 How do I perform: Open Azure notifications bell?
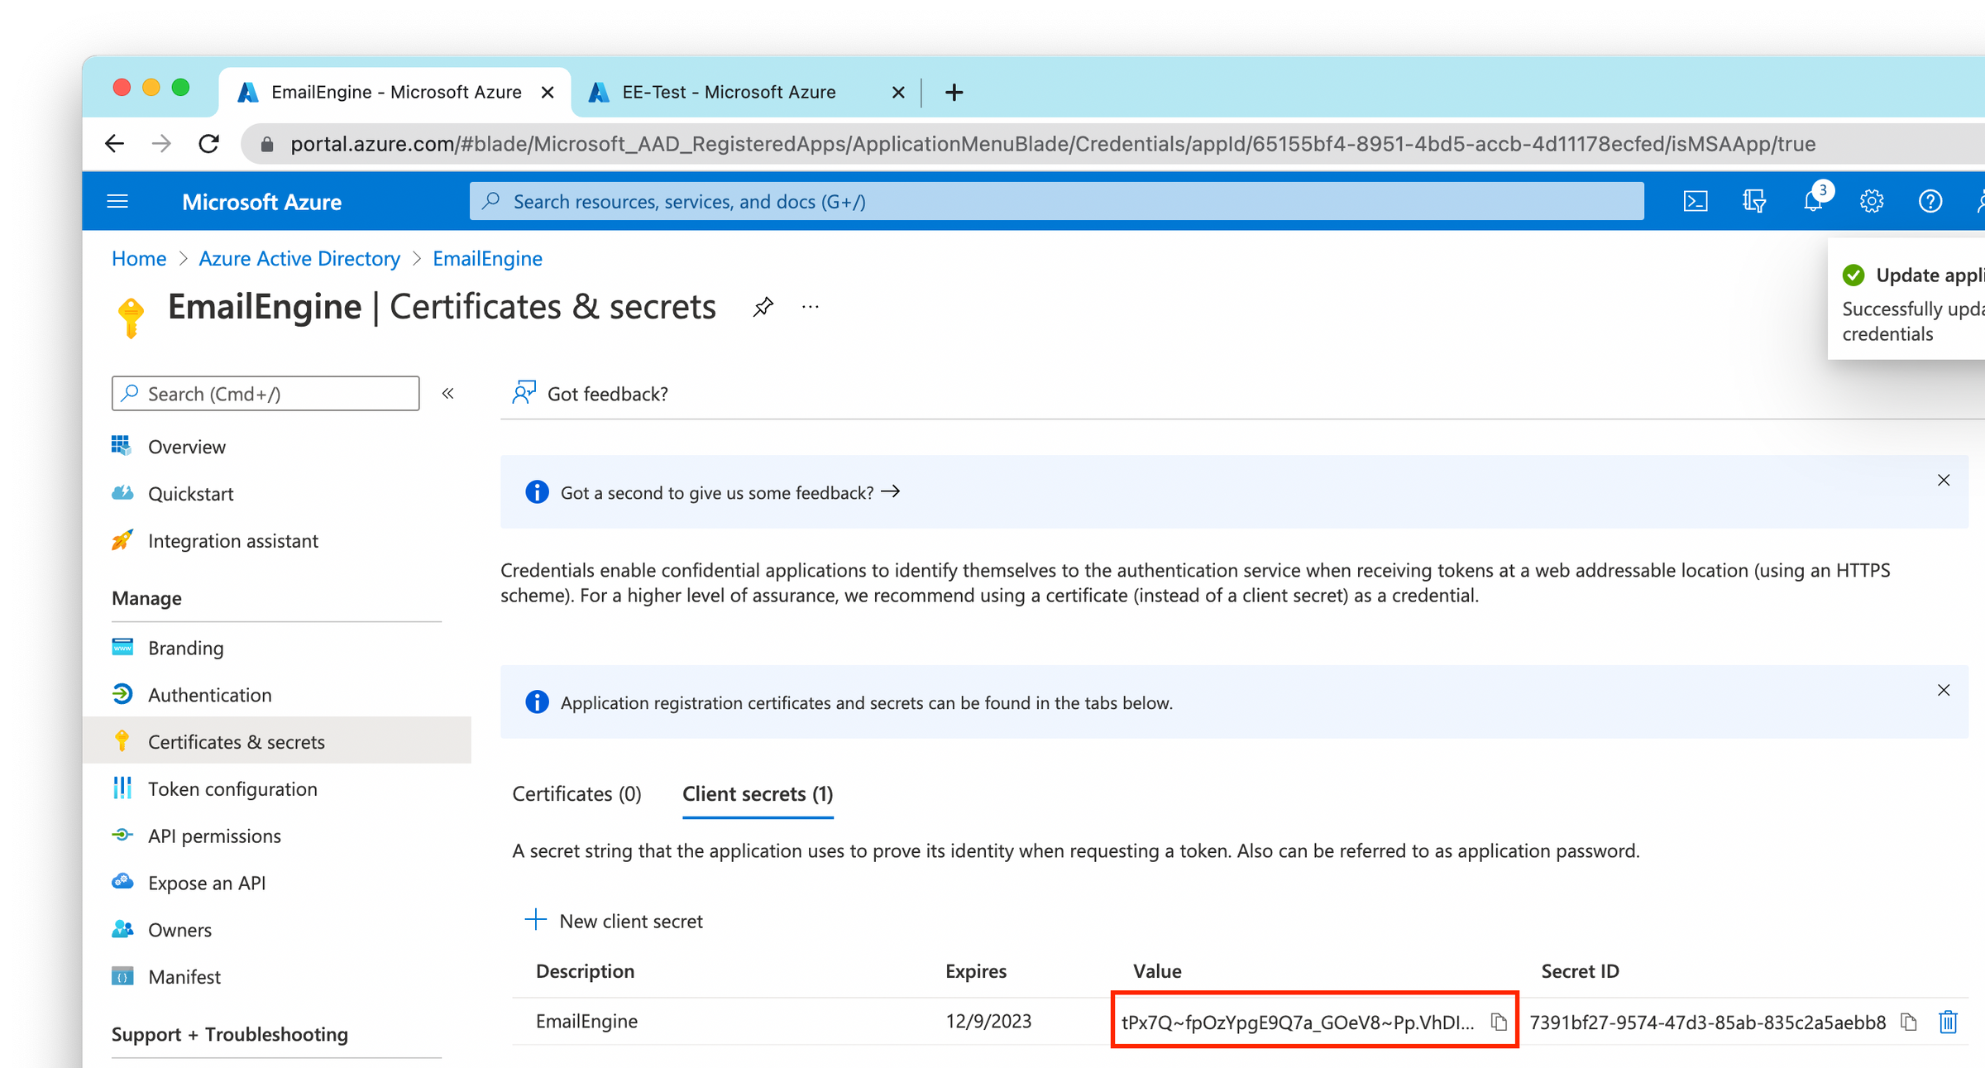[x=1813, y=200]
